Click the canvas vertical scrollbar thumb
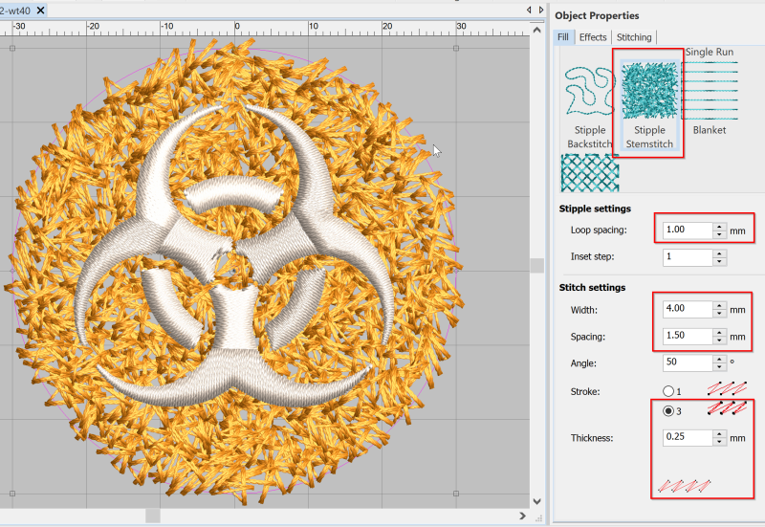The height and width of the screenshot is (527, 765). pos(537,266)
